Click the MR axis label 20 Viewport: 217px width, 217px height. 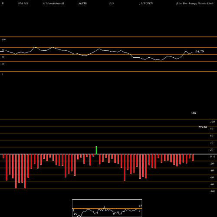pos(212,150)
